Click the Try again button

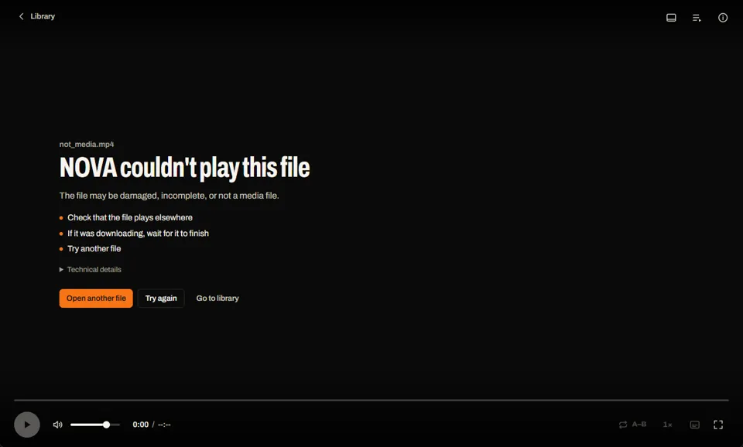161,299
